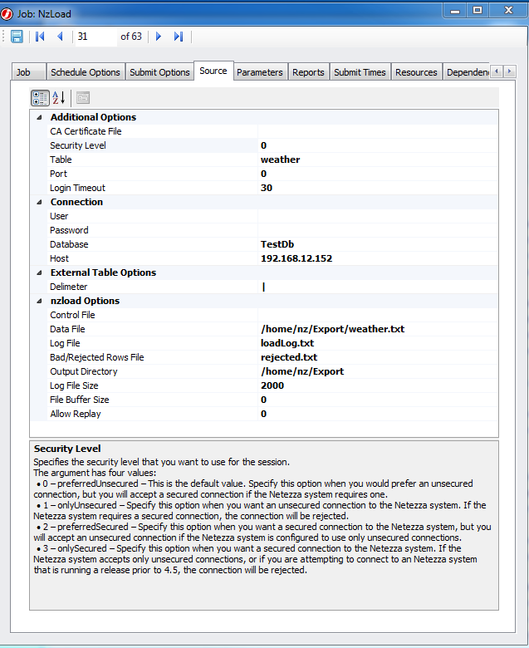529x648 pixels.
Task: Select the Data File property label
Action: 67,329
